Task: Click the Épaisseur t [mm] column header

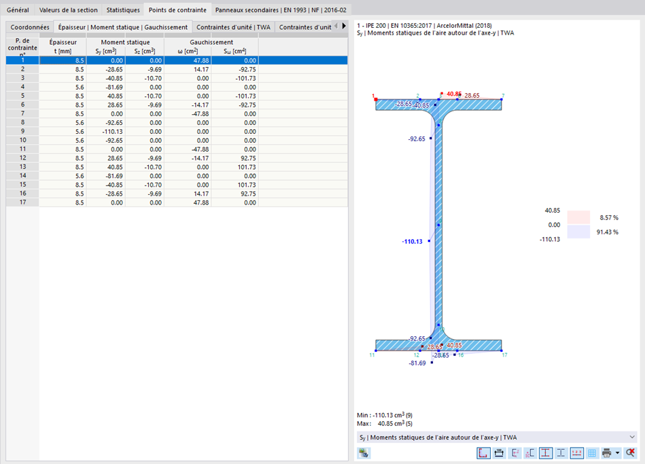Action: (63, 47)
